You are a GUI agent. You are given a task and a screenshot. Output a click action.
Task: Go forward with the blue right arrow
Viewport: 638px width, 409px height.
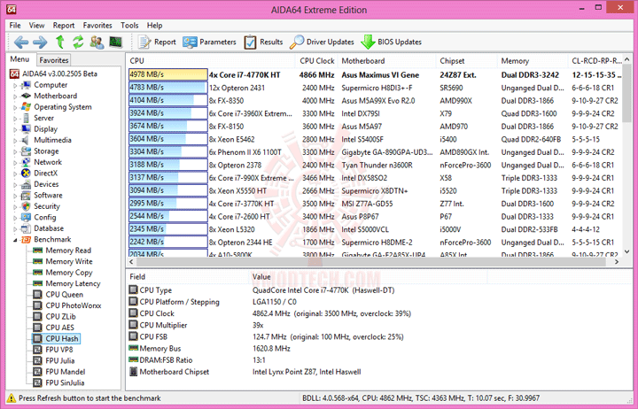[x=40, y=42]
